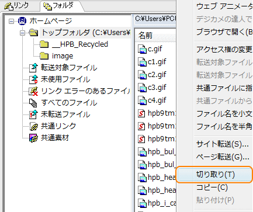Click the c3.gif file icon
This screenshot has height=212, width=253.
pos(142,88)
